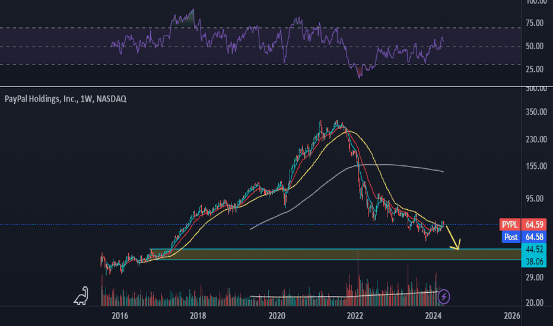This screenshot has width=553, height=326.
Task: Click the 95.00 price axis label
Action: tap(535, 199)
